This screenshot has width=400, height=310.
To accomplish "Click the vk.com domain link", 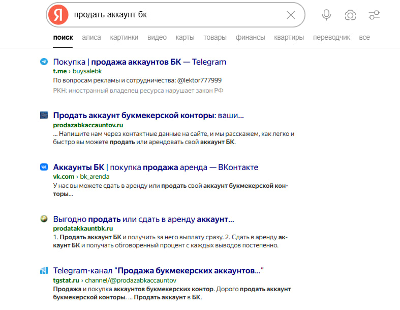I will click(64, 177).
